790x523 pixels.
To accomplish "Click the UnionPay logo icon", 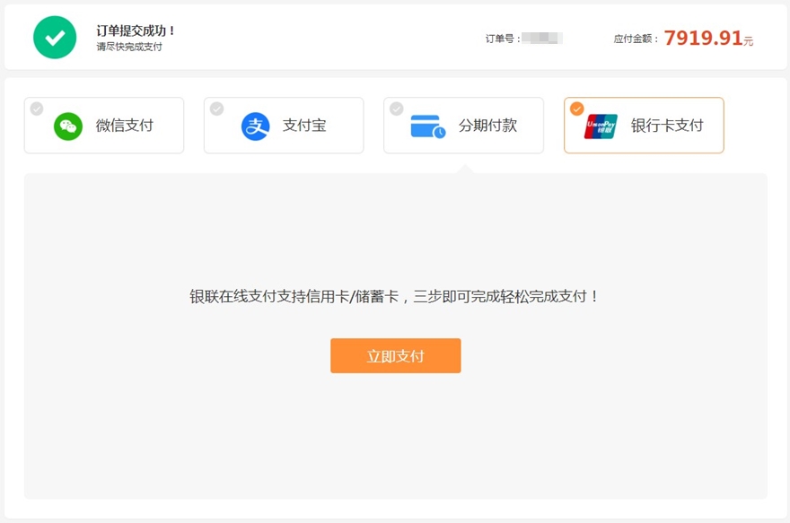I will [601, 126].
